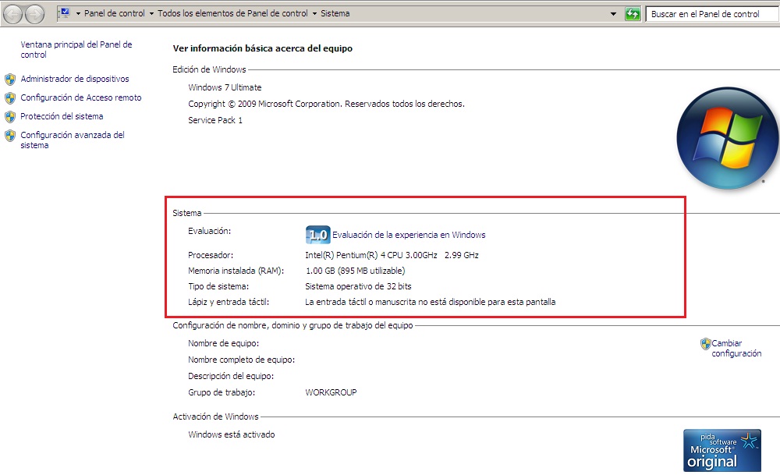Click the Control Panel icon in address bar
780x475 pixels.
click(65, 13)
